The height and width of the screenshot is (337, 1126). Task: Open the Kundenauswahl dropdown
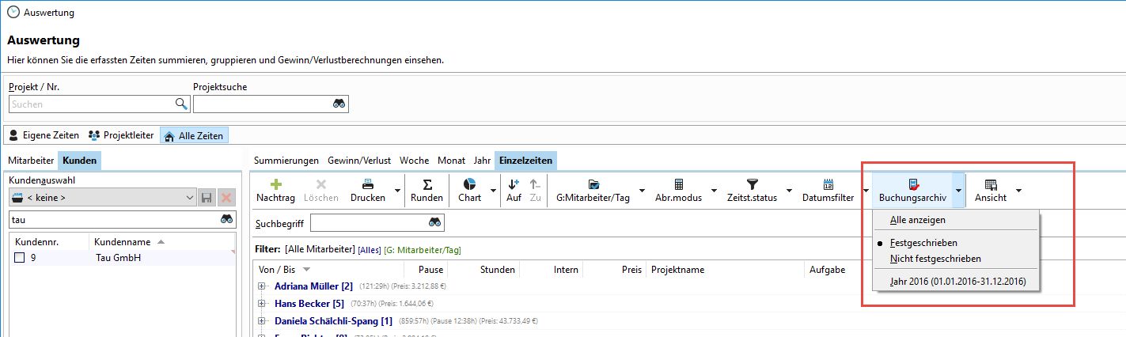pyautogui.click(x=188, y=197)
